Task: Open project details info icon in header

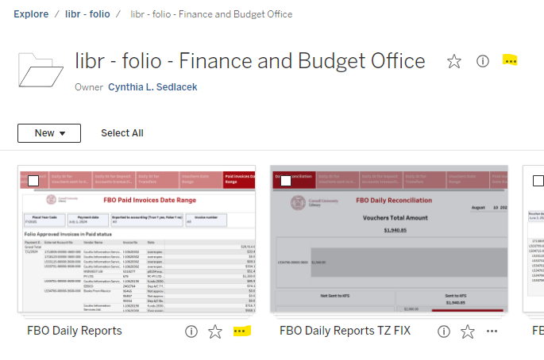Action: [x=483, y=61]
